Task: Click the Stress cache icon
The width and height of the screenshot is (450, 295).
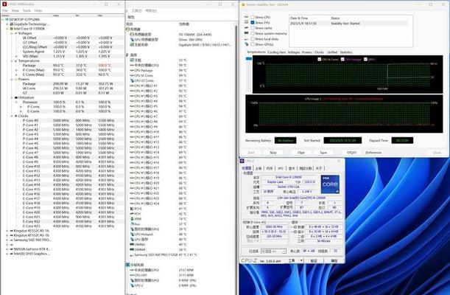Action: [246, 28]
